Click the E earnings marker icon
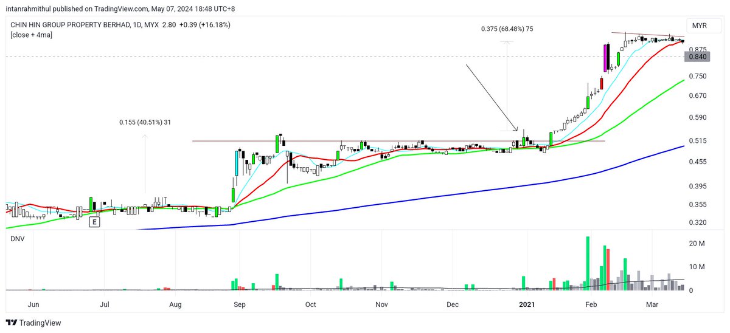Image resolution: width=730 pixels, height=333 pixels. coord(94,222)
